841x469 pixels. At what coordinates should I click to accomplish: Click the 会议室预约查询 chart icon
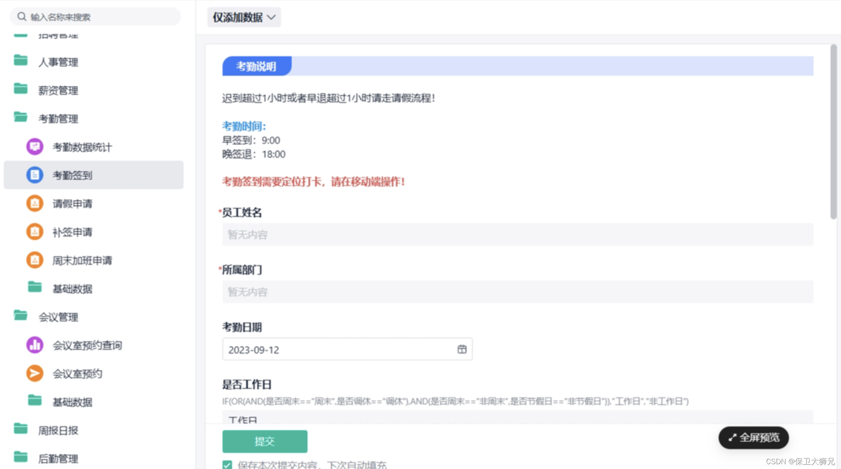35,345
